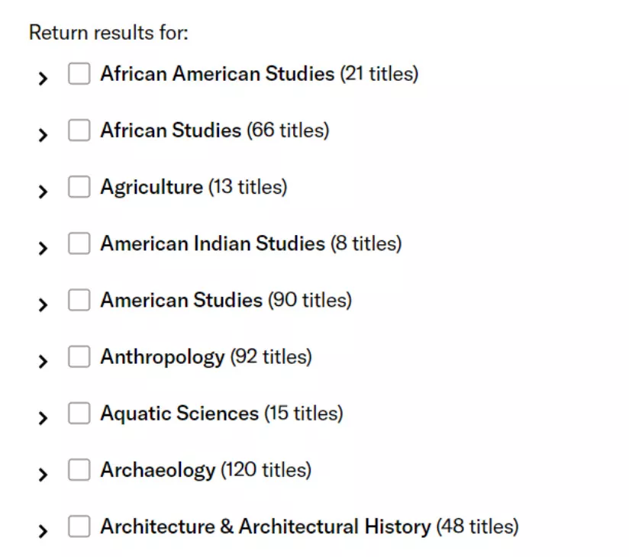Check the American Studies checkbox
This screenshot has height=557, width=629.
(79, 301)
